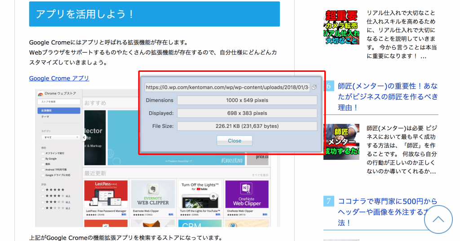Check the 無料 feature checkbox
Screen dimensions: 460x241
[x=43, y=164]
